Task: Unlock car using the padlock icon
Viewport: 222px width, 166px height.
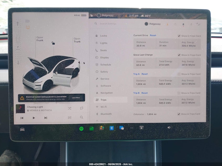Action: tap(53, 43)
